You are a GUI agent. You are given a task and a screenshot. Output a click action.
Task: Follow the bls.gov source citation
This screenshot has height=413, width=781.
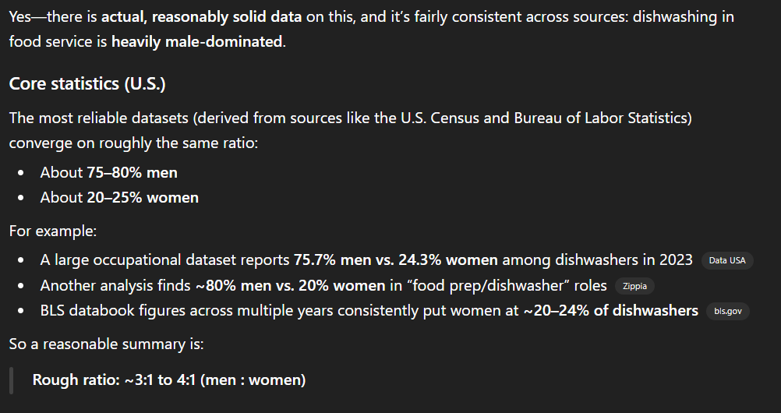(728, 311)
